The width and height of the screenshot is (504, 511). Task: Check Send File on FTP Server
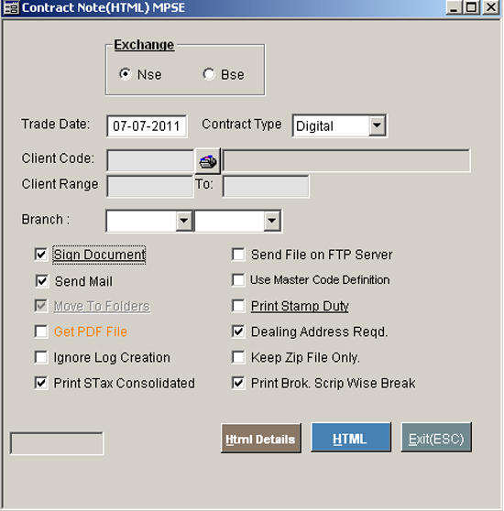point(238,255)
